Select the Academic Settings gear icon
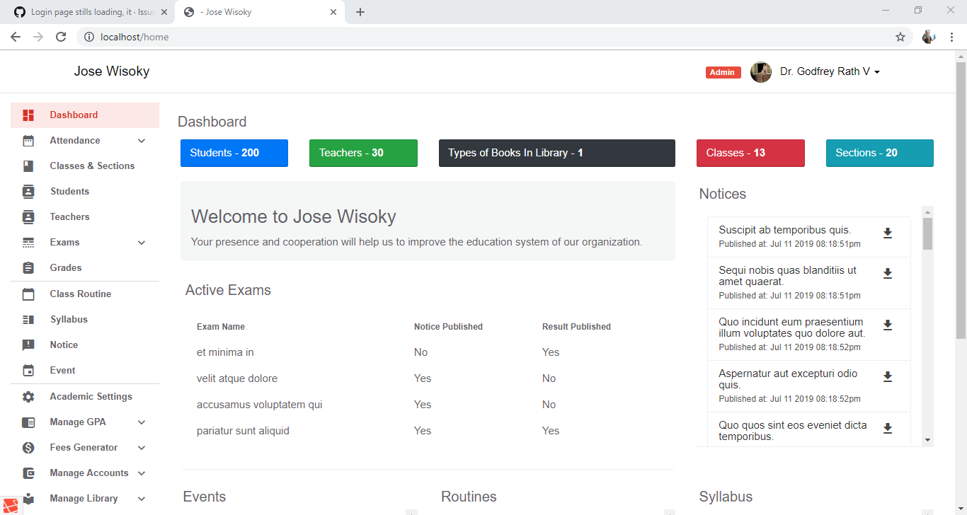This screenshot has width=967, height=515. pyautogui.click(x=28, y=396)
